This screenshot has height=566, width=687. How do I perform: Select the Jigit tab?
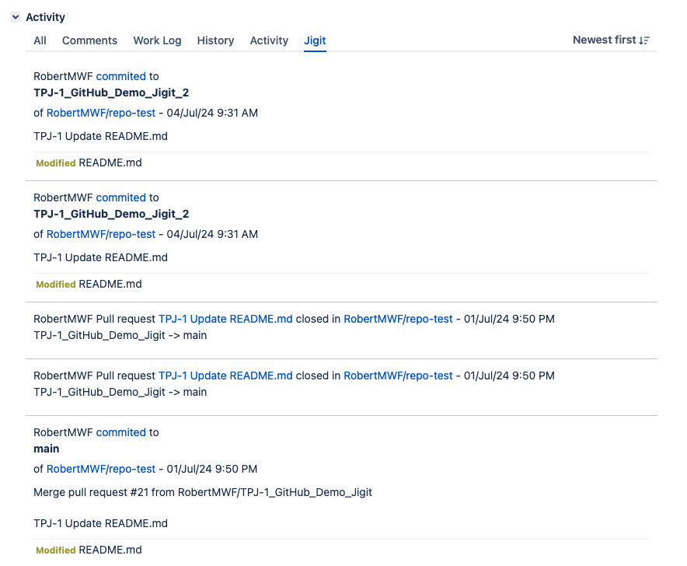tap(315, 40)
